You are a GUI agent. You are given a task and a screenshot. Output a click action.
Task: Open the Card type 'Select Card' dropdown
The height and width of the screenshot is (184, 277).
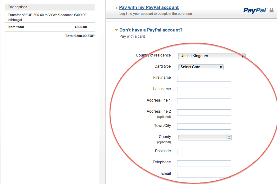pyautogui.click(x=201, y=67)
